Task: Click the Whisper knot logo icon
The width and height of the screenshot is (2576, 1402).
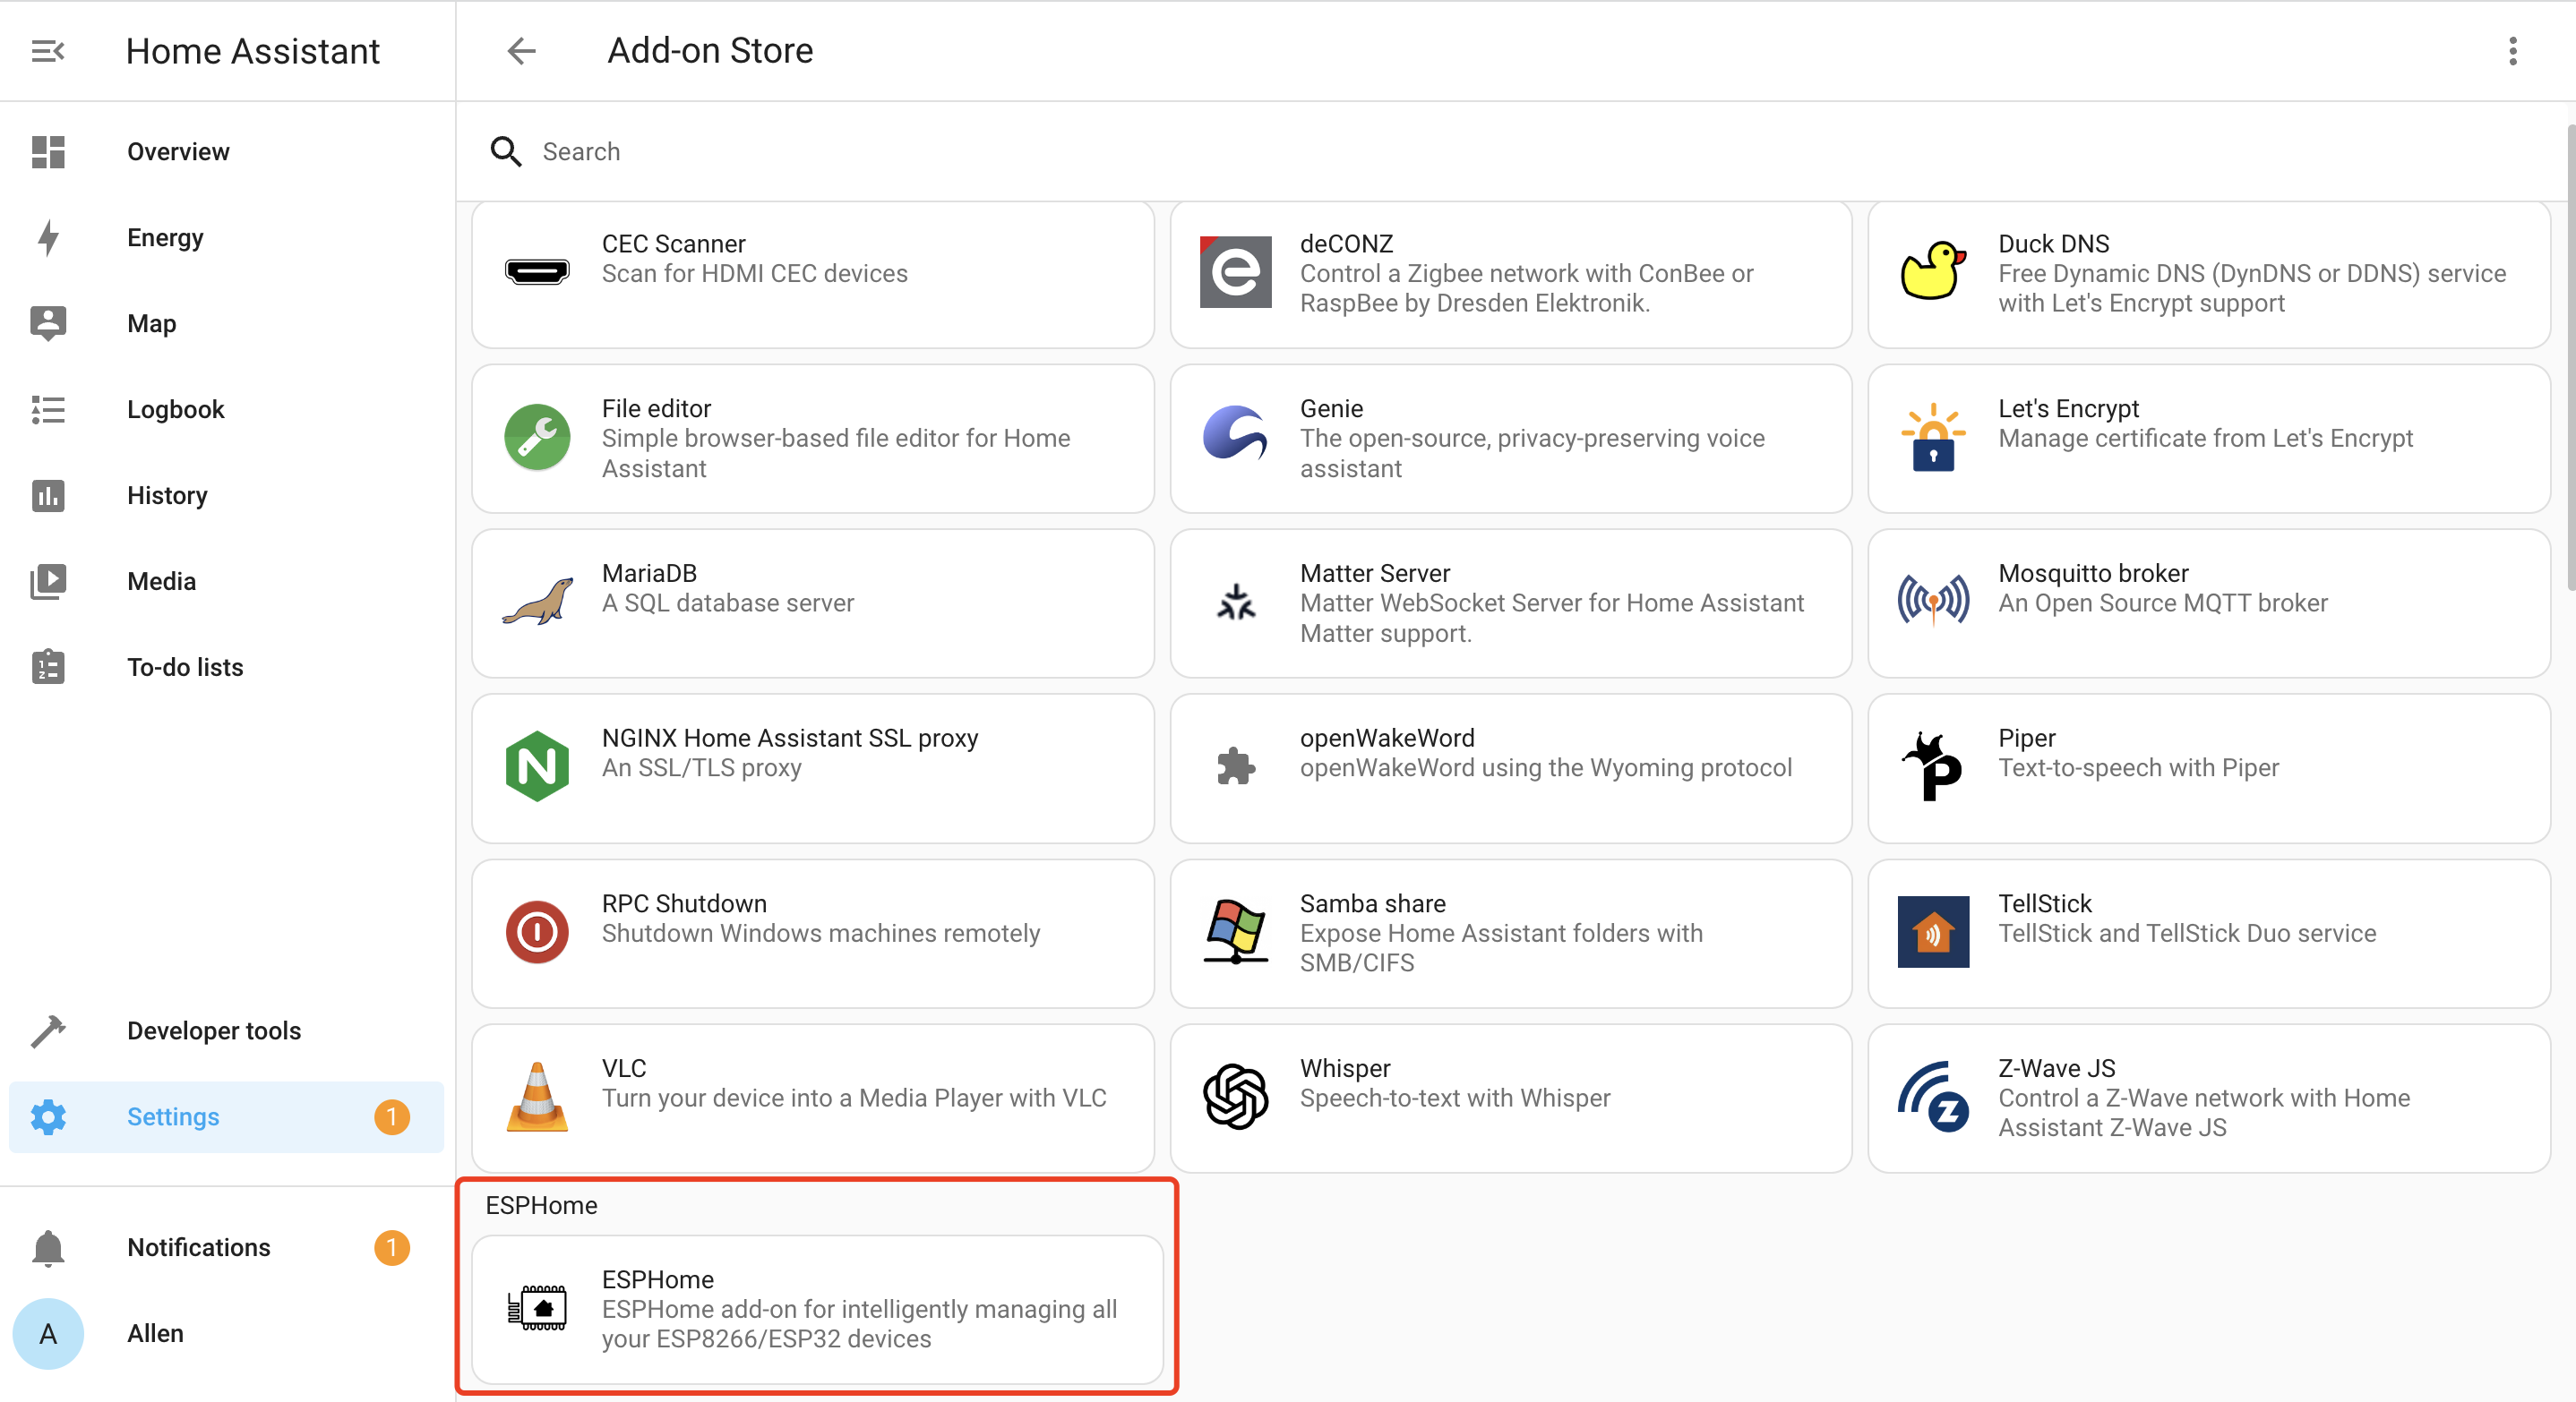Action: [x=1235, y=1096]
